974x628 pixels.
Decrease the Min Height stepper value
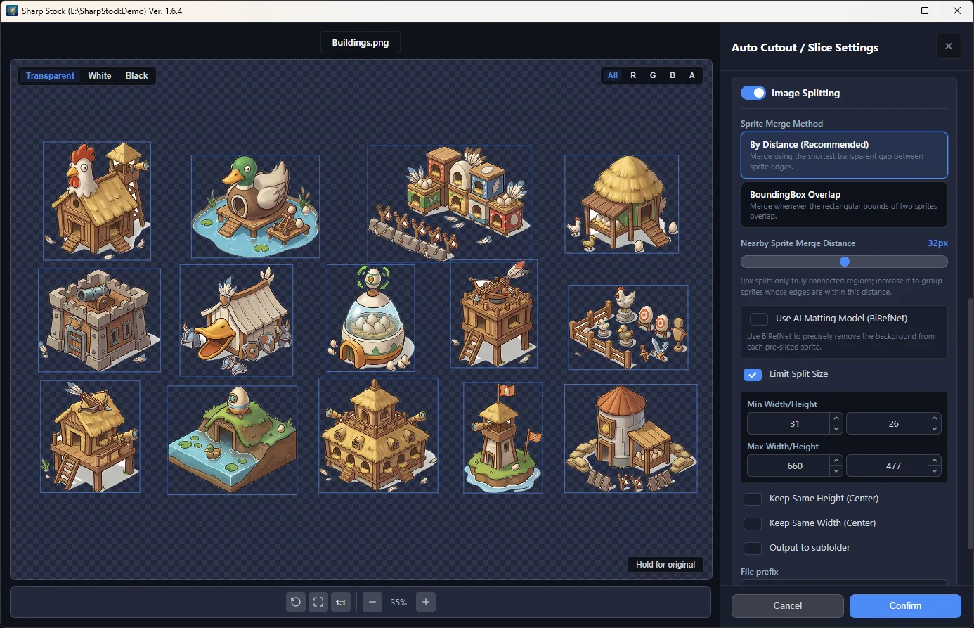tap(935, 429)
